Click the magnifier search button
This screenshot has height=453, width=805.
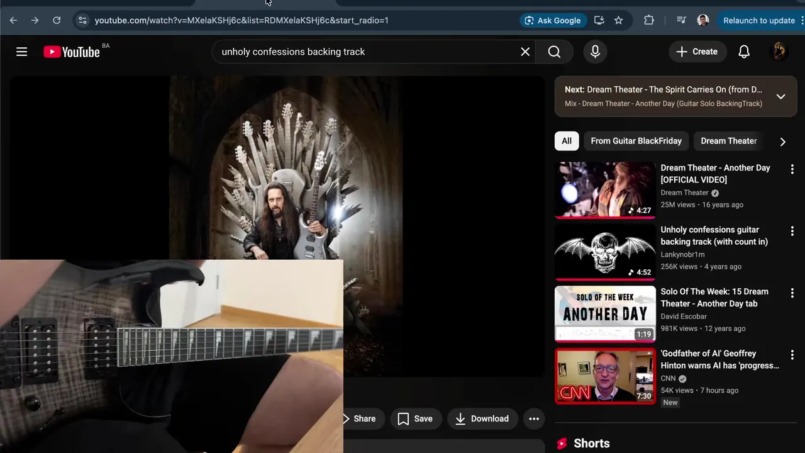coord(554,52)
